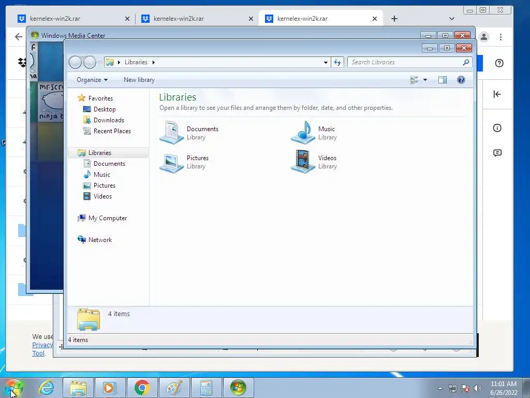
Task: Click the search magnifier in Search Libraries
Action: click(x=466, y=62)
